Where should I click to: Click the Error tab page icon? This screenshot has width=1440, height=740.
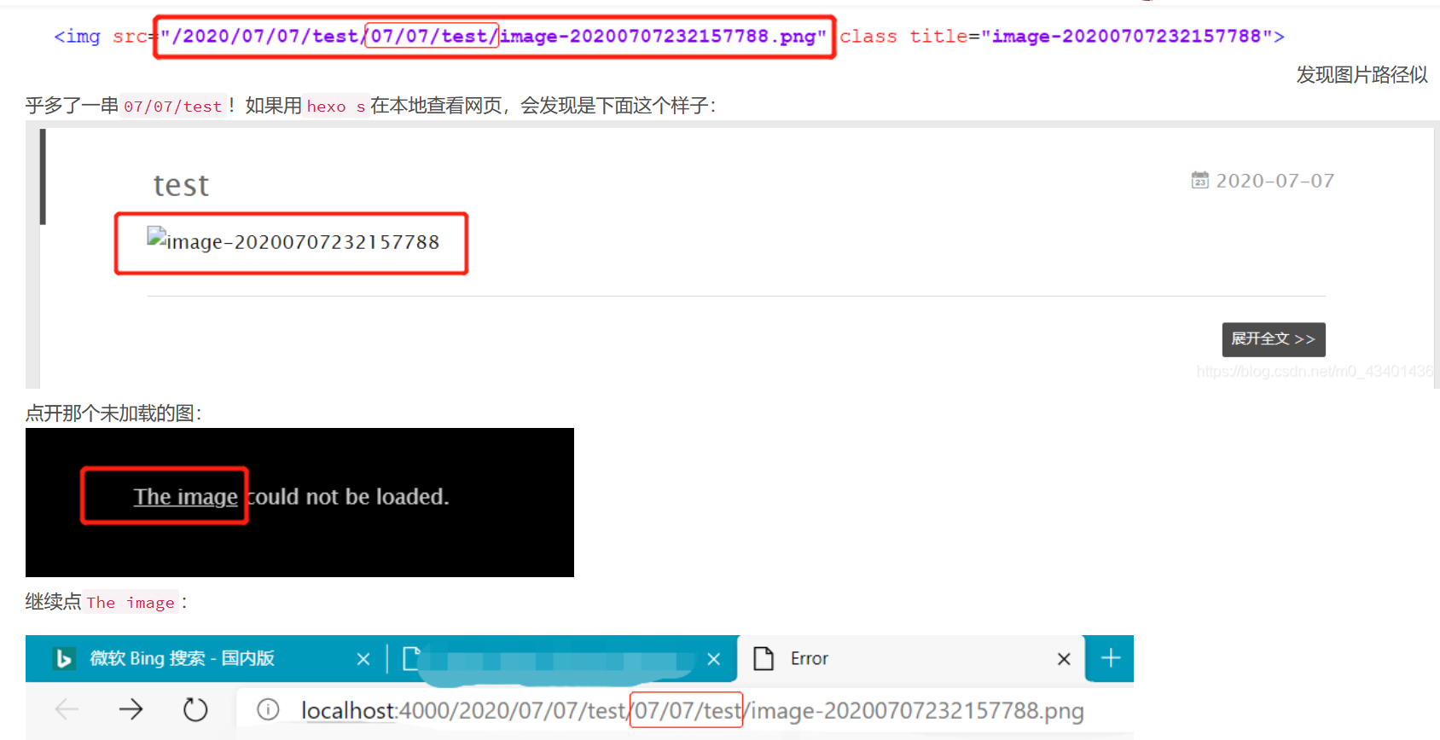[764, 658]
